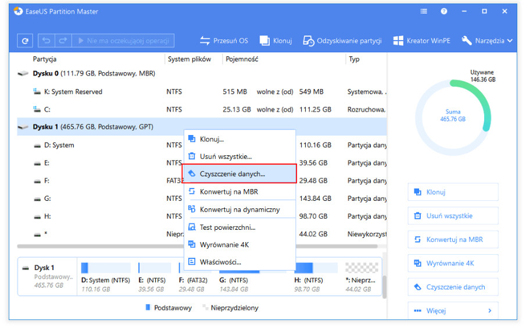Launch Kreator WinPE

coord(422,41)
